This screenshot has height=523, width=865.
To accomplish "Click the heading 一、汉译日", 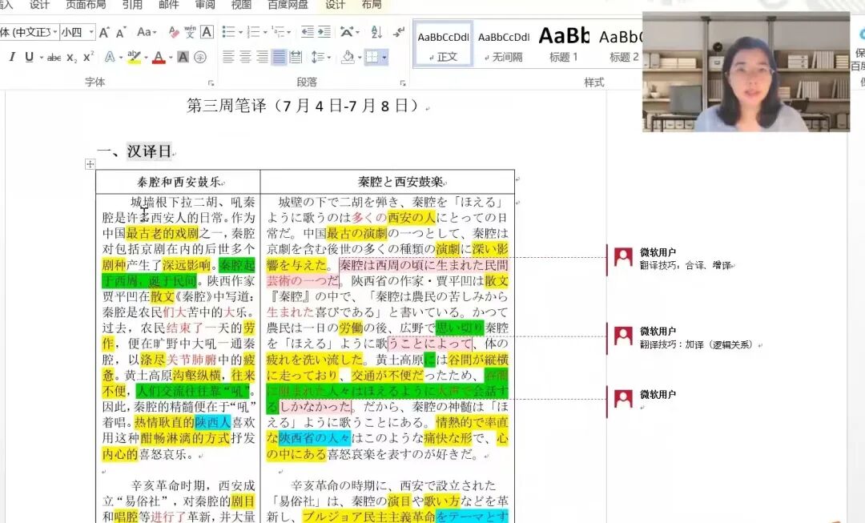I will tap(135, 151).
